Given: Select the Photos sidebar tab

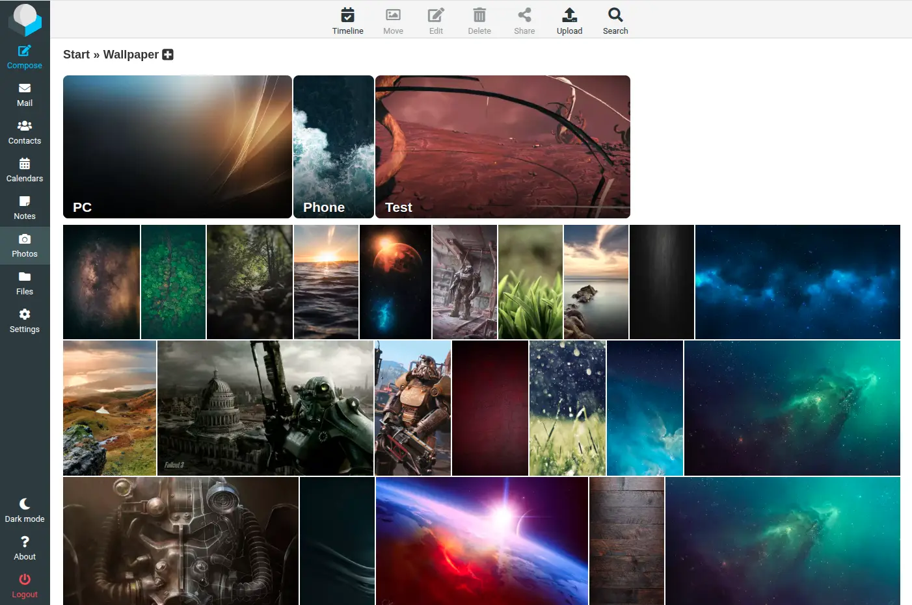Looking at the screenshot, I should click(x=25, y=246).
